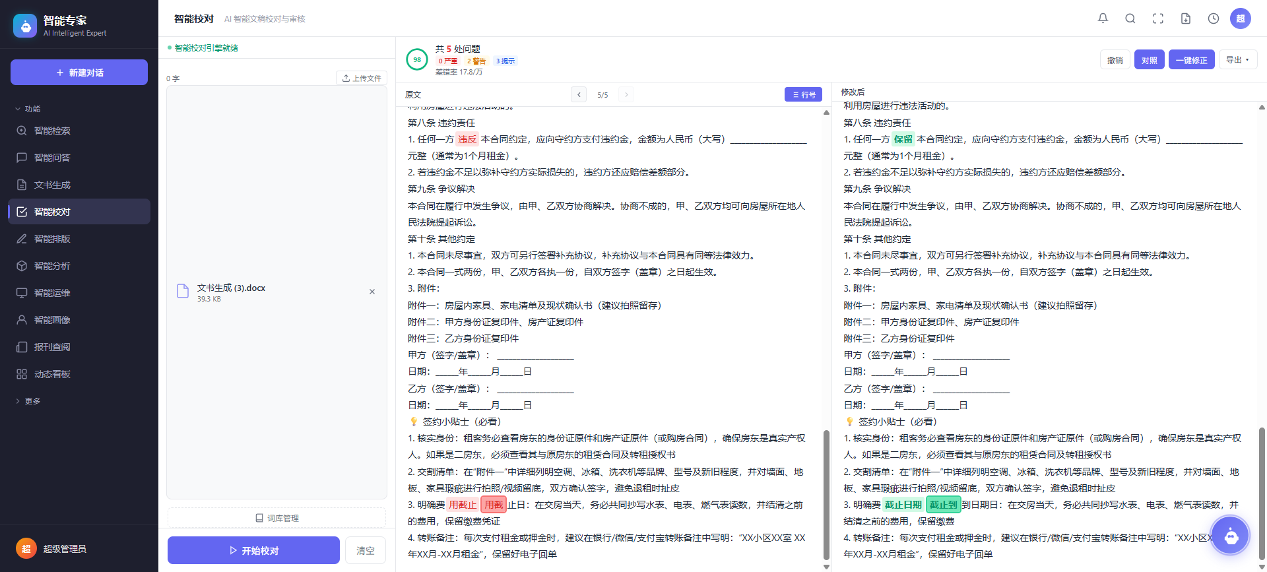Toggle fullscreen mode icon
1267x572 pixels.
point(1158,18)
